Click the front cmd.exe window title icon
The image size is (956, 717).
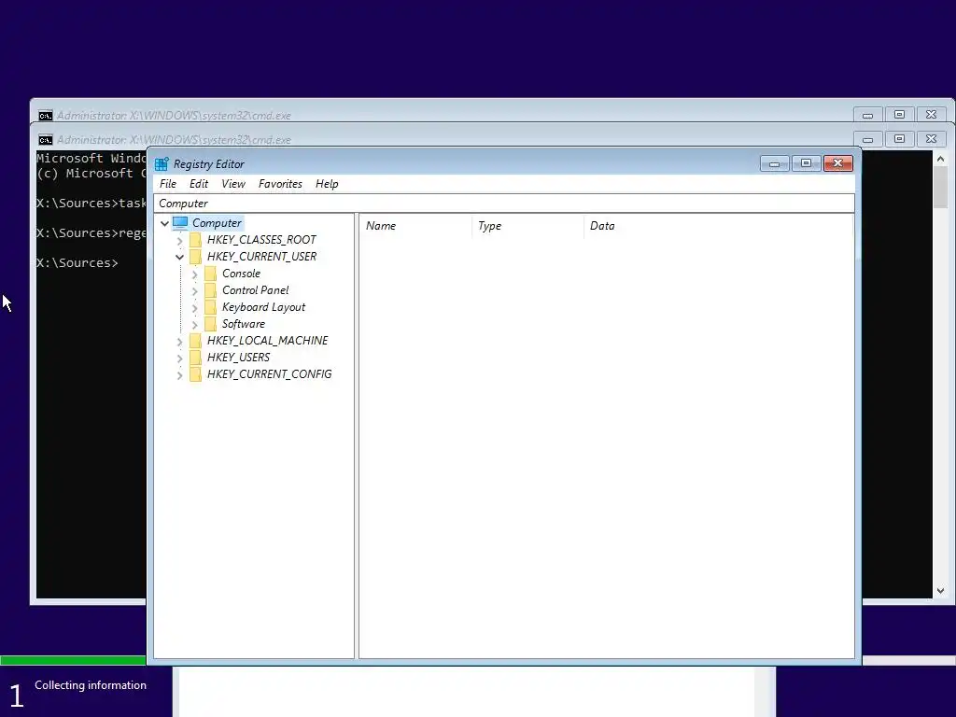point(46,140)
